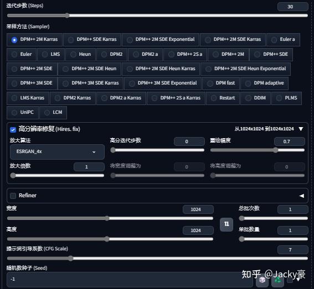Viewport: 314px width, 289px height.
Task: Click the 重绘幅度 denoising slider handle
Action: (x=276, y=150)
